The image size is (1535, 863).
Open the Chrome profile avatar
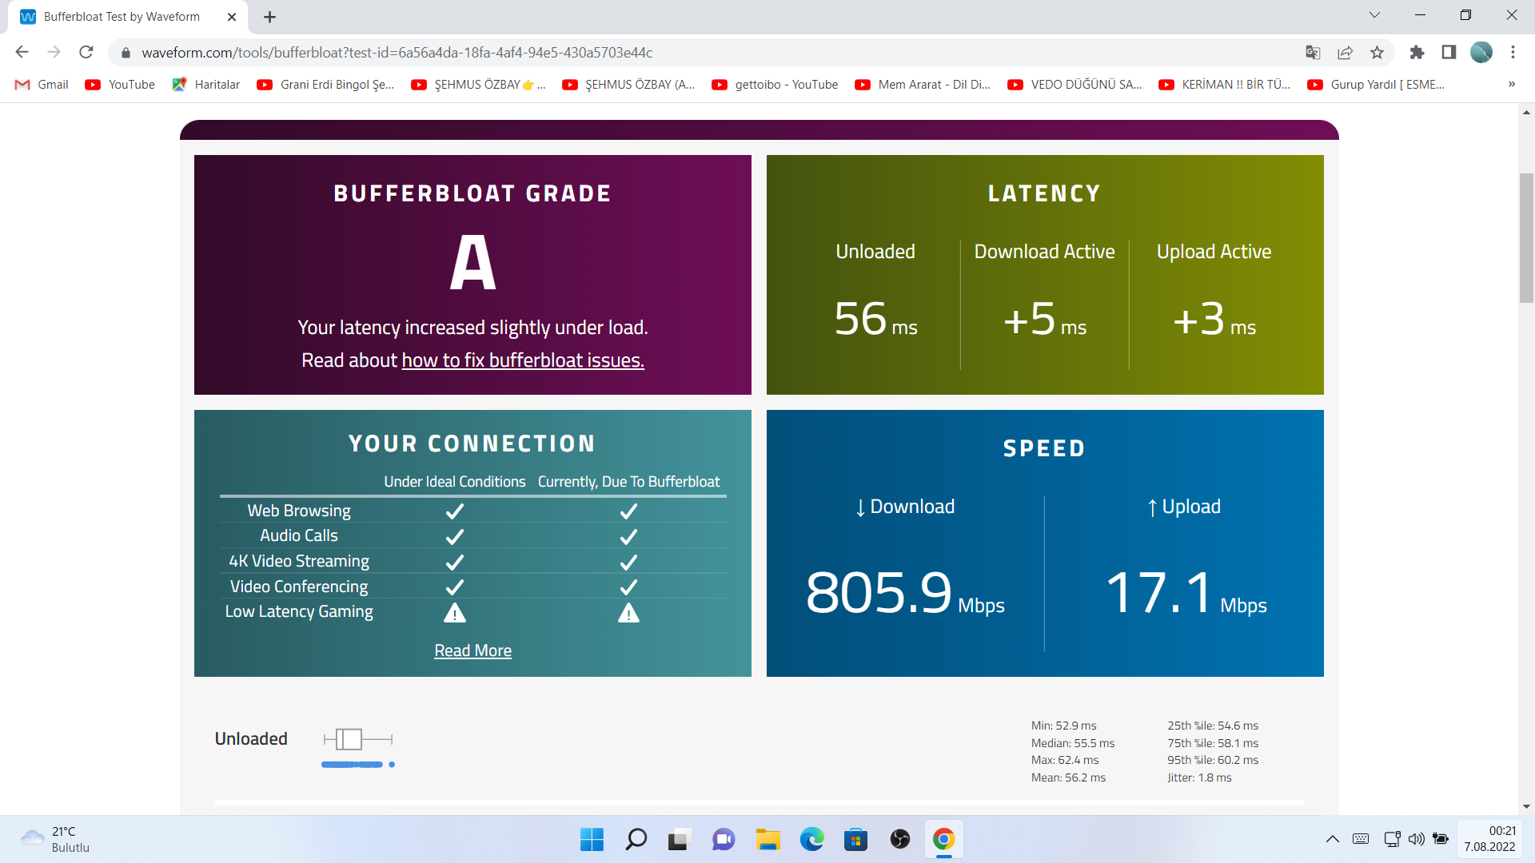tap(1481, 53)
